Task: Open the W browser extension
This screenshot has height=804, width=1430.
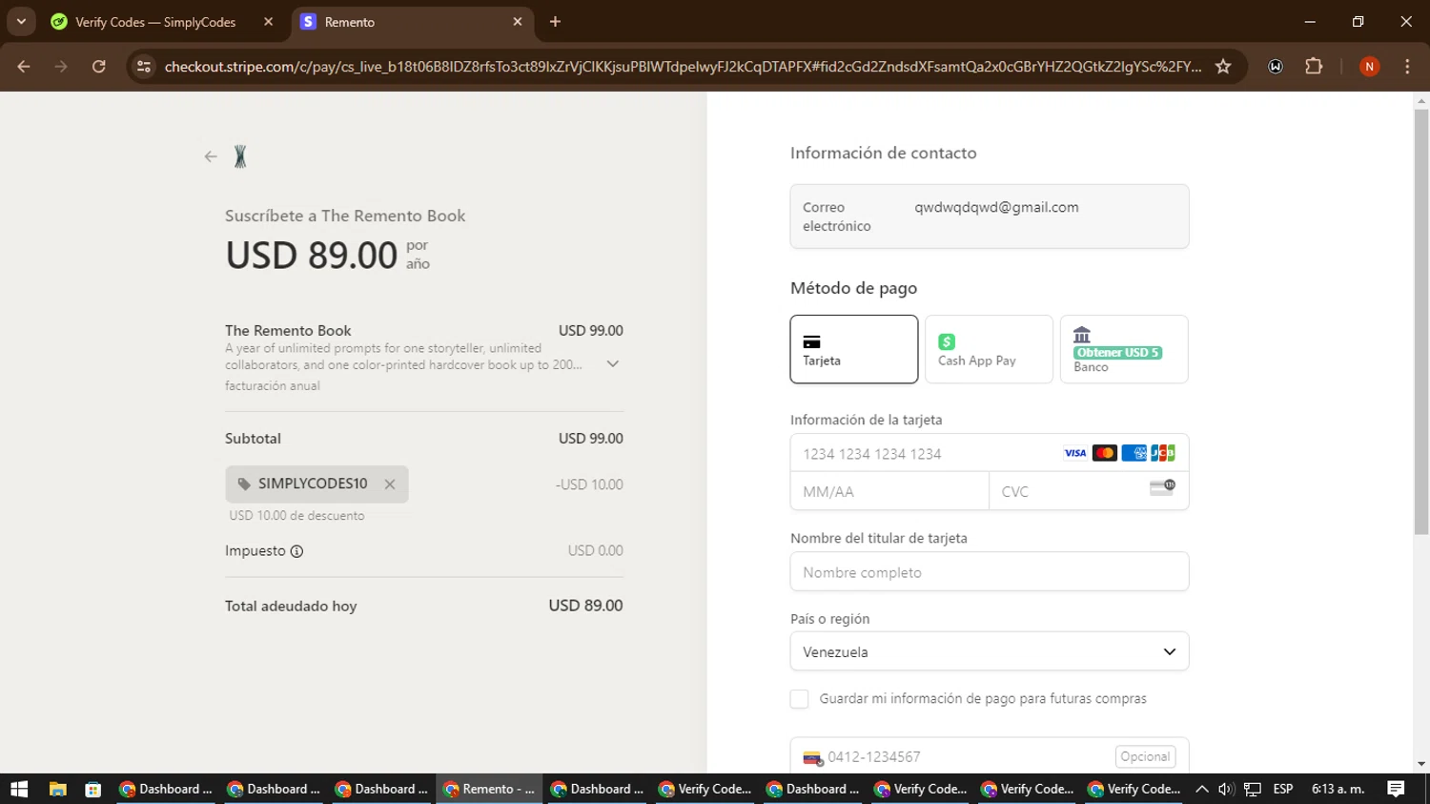Action: (x=1276, y=67)
